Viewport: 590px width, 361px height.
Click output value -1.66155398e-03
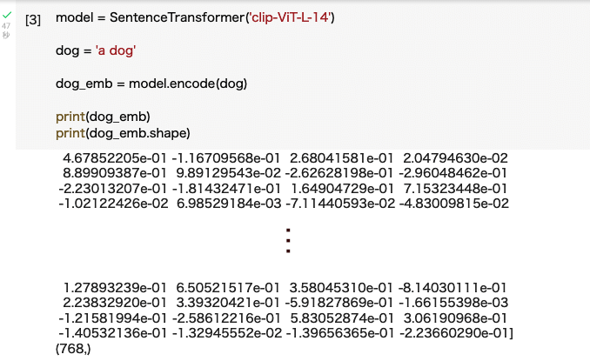click(x=453, y=303)
